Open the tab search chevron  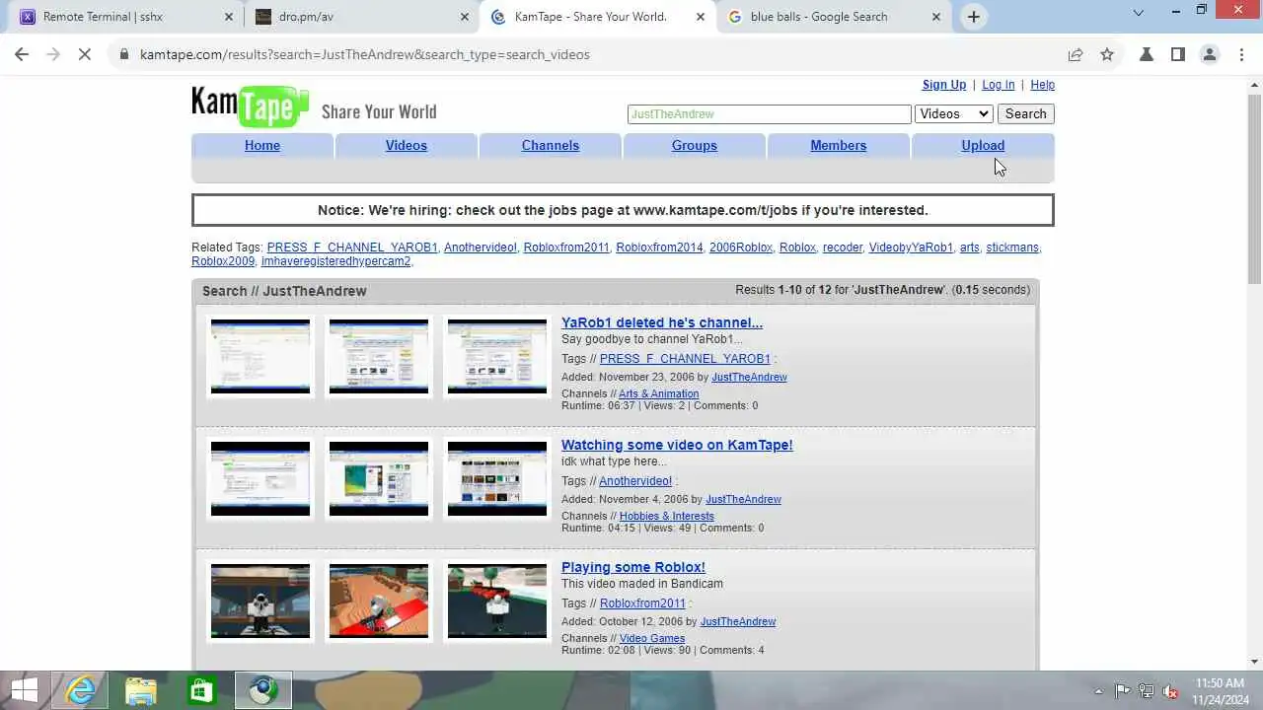tap(1138, 14)
